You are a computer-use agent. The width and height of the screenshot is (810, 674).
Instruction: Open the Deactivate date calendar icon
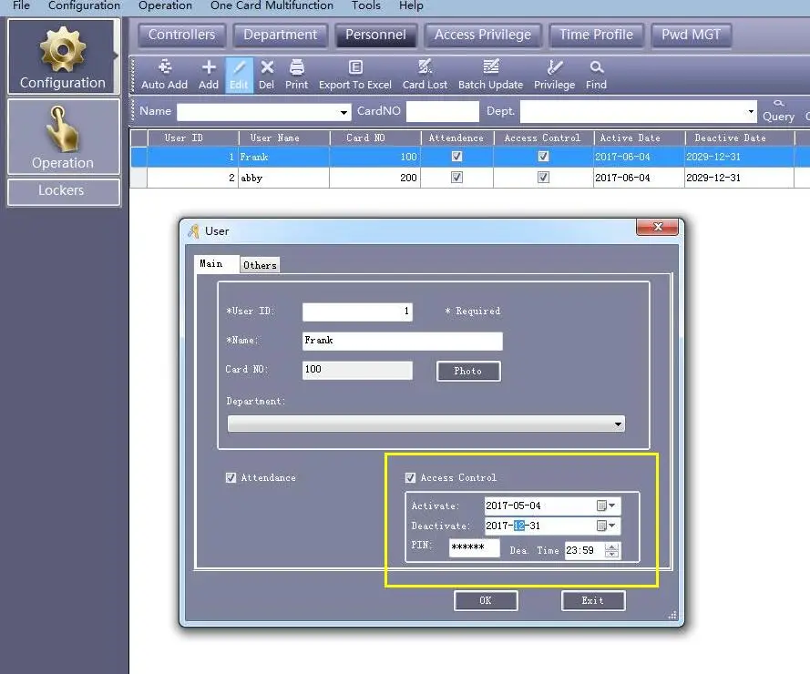(601, 526)
